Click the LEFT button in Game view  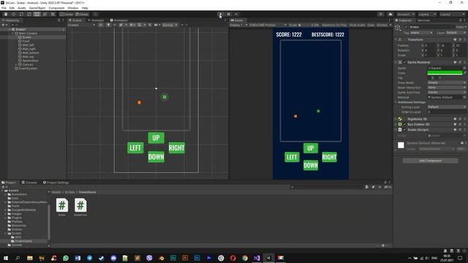(292, 157)
